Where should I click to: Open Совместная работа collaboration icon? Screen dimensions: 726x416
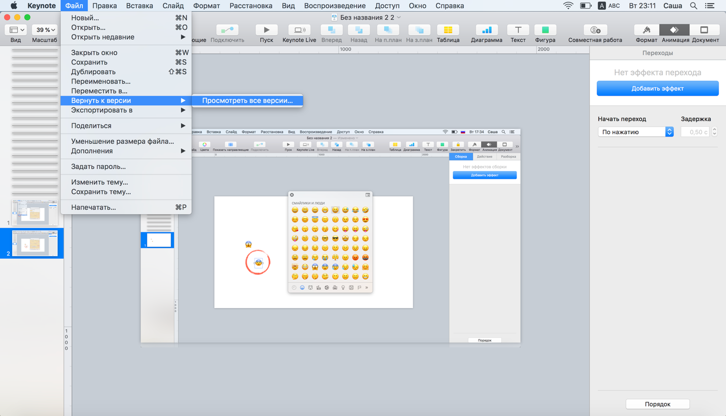pyautogui.click(x=595, y=30)
